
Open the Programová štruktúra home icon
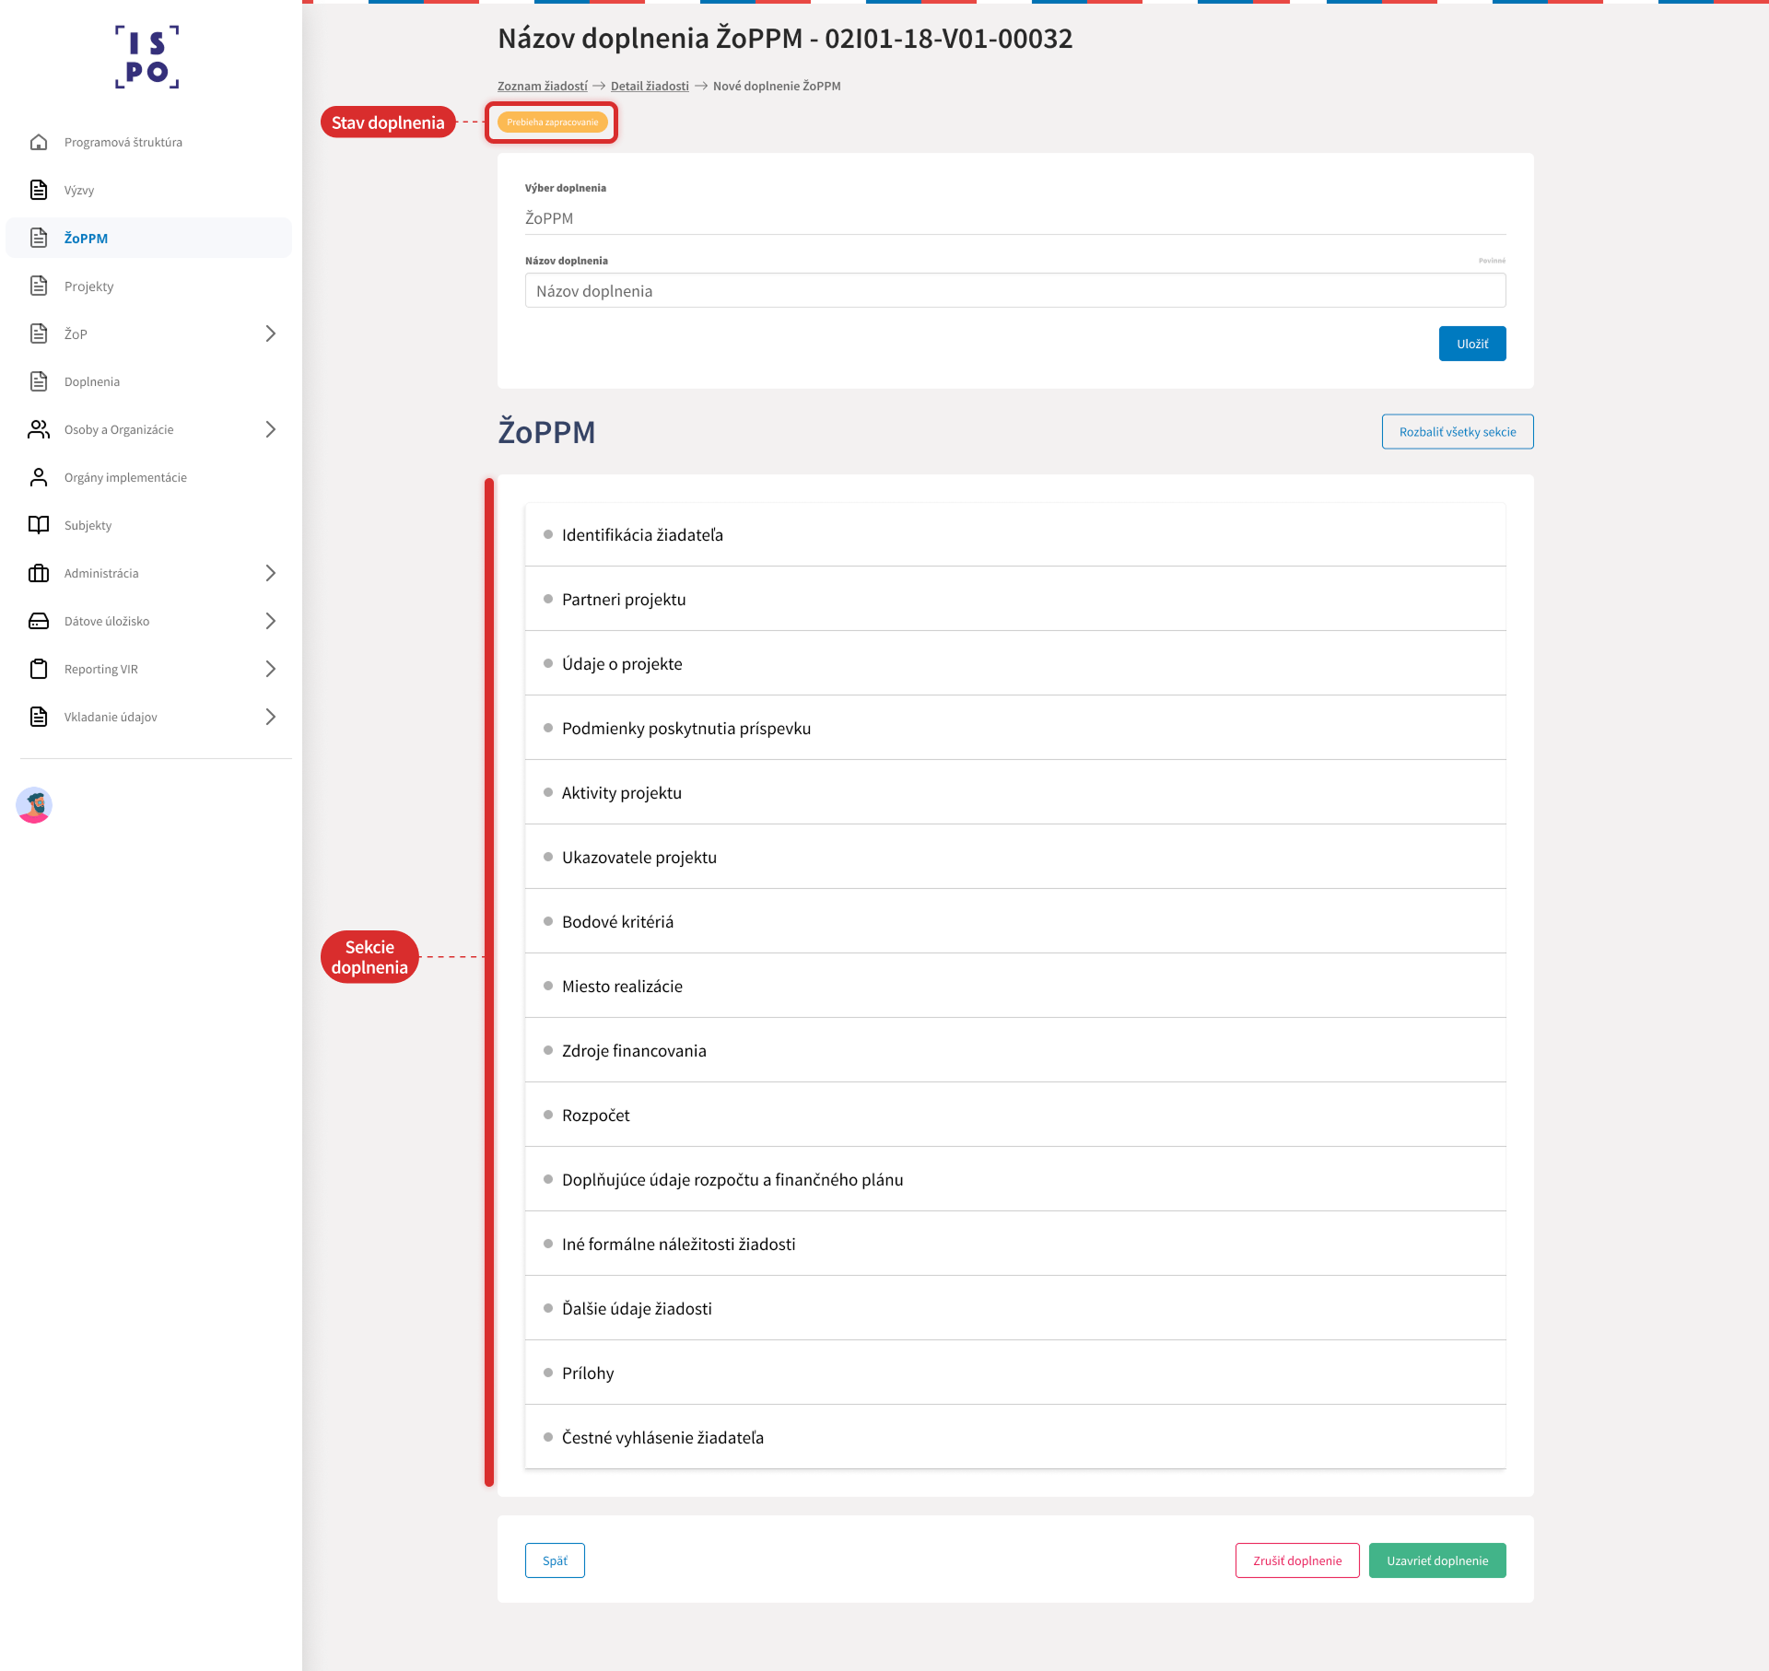[x=39, y=142]
